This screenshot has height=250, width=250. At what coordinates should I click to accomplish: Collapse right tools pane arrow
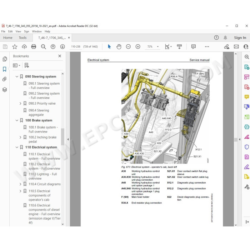[240, 139]
